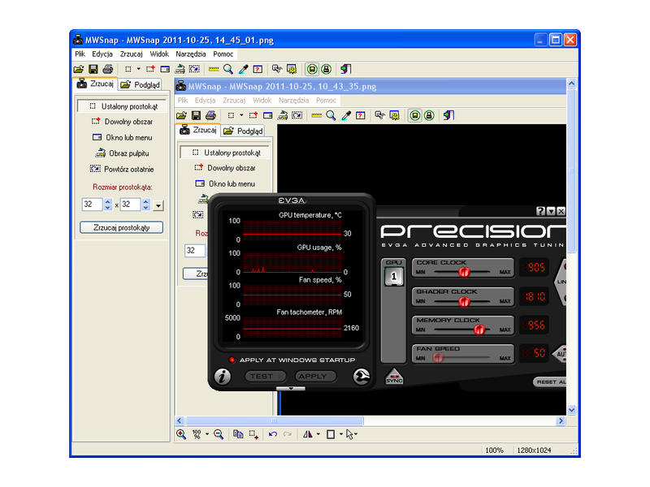The width and height of the screenshot is (650, 487).
Task: Click Memory Clock slider knob in captured EVGA image
Action: [x=479, y=330]
